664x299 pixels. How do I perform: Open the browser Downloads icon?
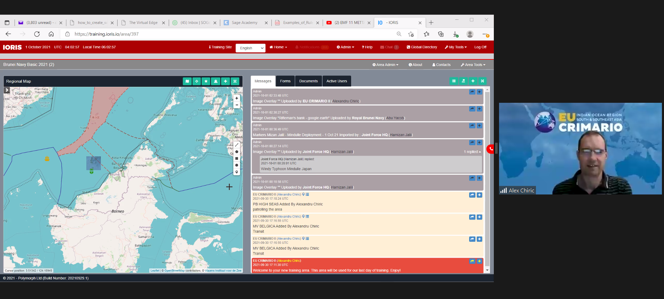[x=456, y=34]
